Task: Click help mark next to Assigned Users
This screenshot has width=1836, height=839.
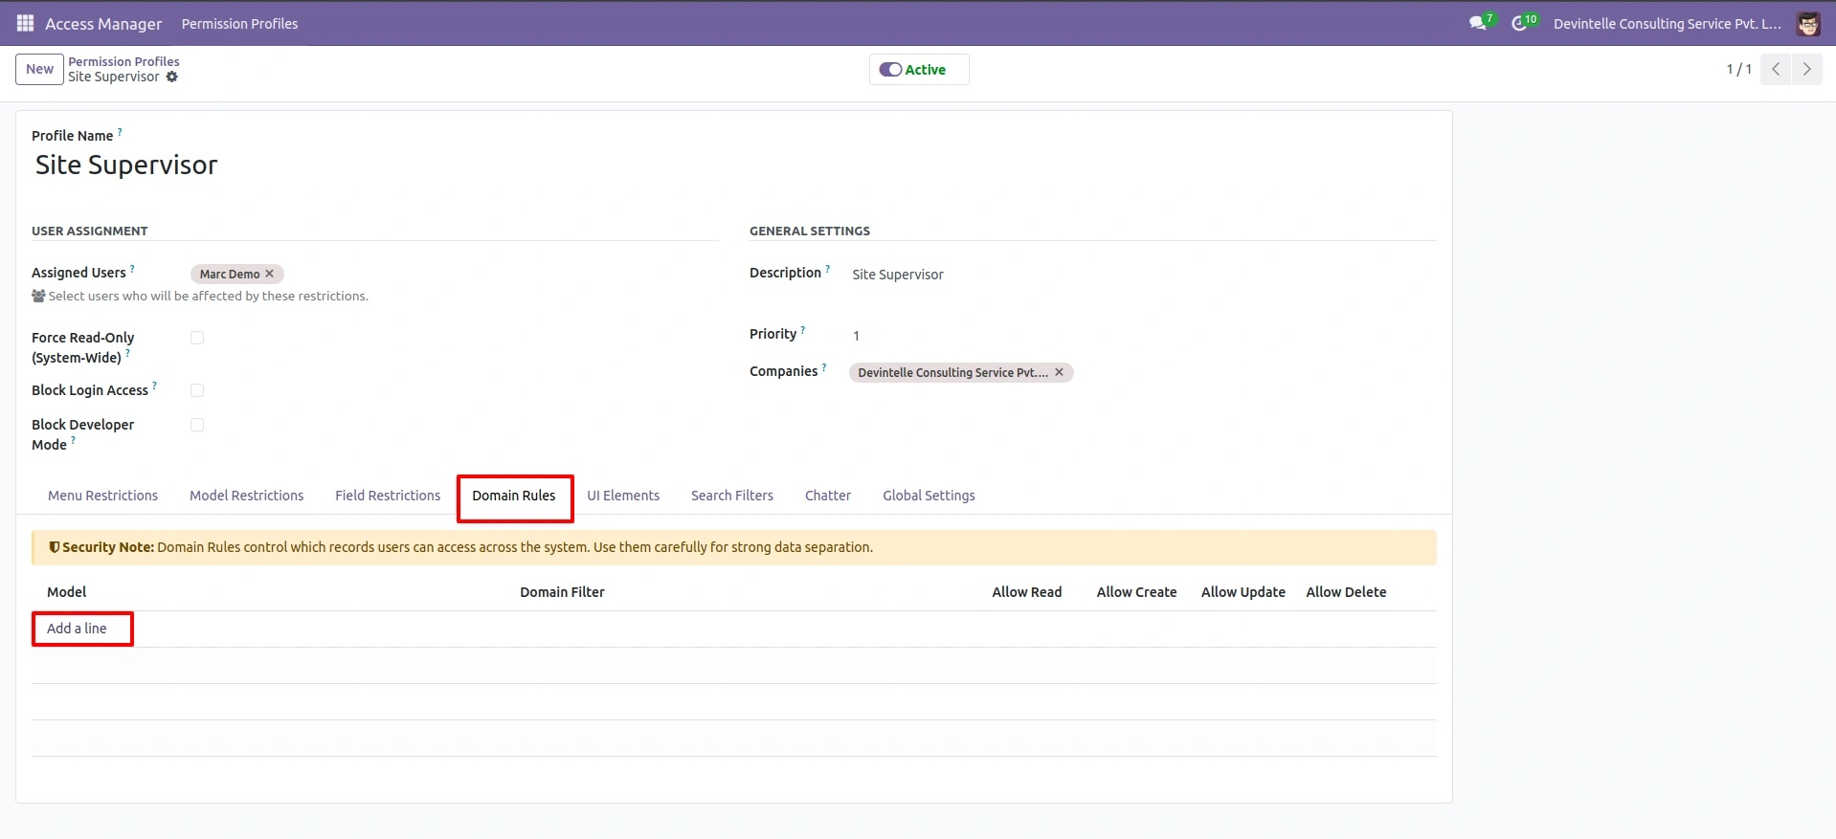Action: [x=132, y=269]
